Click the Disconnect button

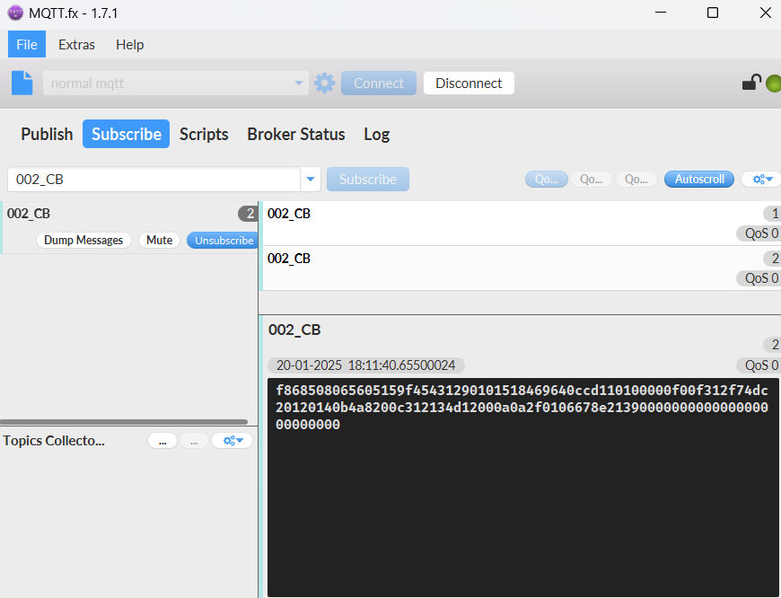coord(469,83)
